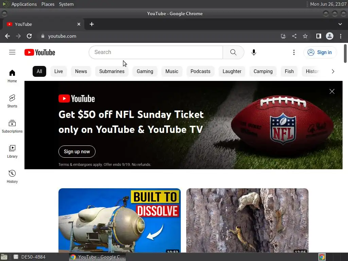Select the Gaming category chip
348x261 pixels.
click(145, 71)
